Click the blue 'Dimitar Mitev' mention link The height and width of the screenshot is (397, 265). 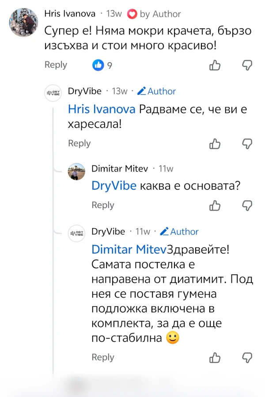click(129, 249)
